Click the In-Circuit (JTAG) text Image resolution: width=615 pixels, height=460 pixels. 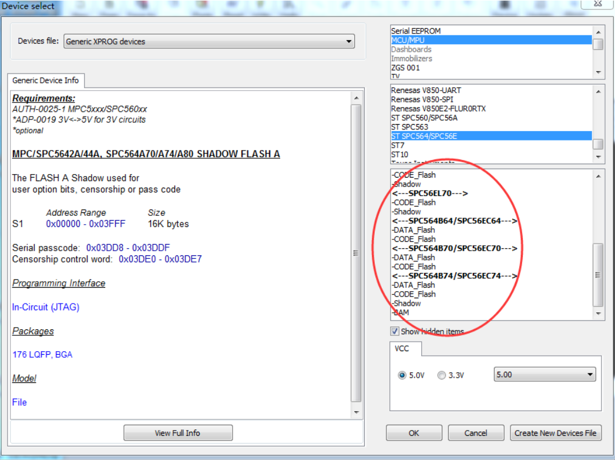point(45,307)
